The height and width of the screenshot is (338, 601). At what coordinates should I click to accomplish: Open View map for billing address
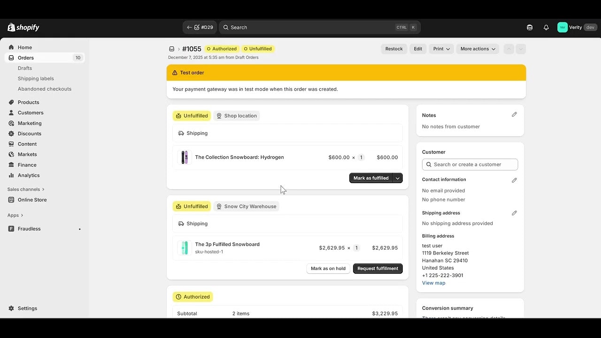point(433,283)
